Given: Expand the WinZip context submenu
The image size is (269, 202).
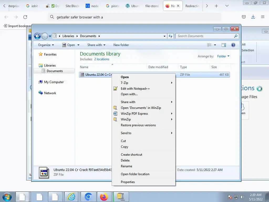Looking at the screenshot, I should (x=144, y=119).
